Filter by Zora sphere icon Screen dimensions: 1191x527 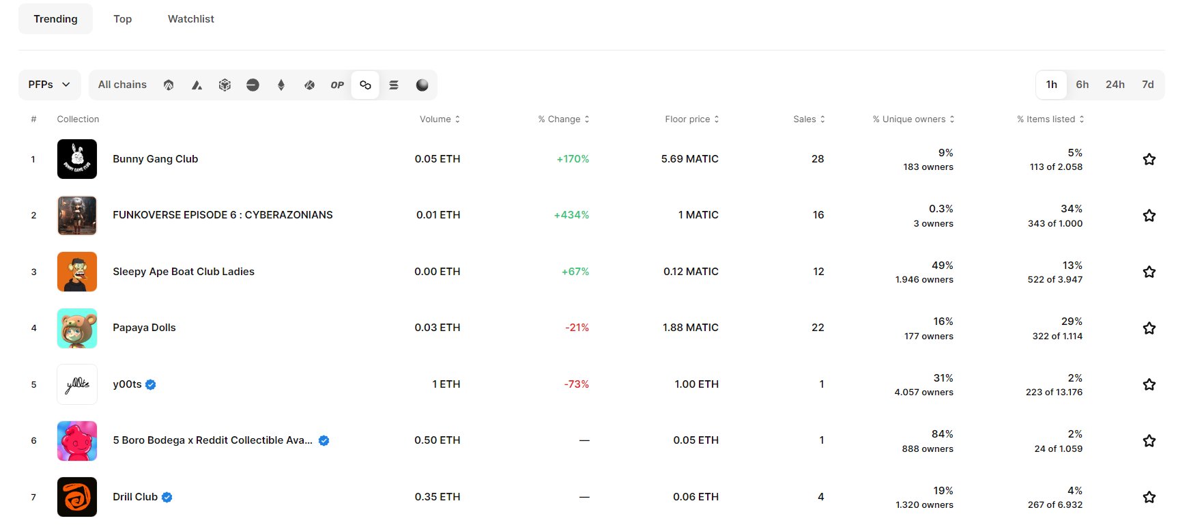(x=422, y=85)
